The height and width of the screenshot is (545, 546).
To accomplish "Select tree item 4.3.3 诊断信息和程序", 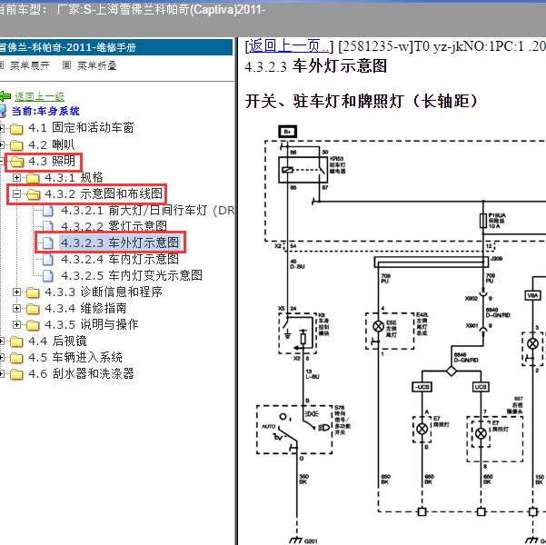I will (x=104, y=292).
